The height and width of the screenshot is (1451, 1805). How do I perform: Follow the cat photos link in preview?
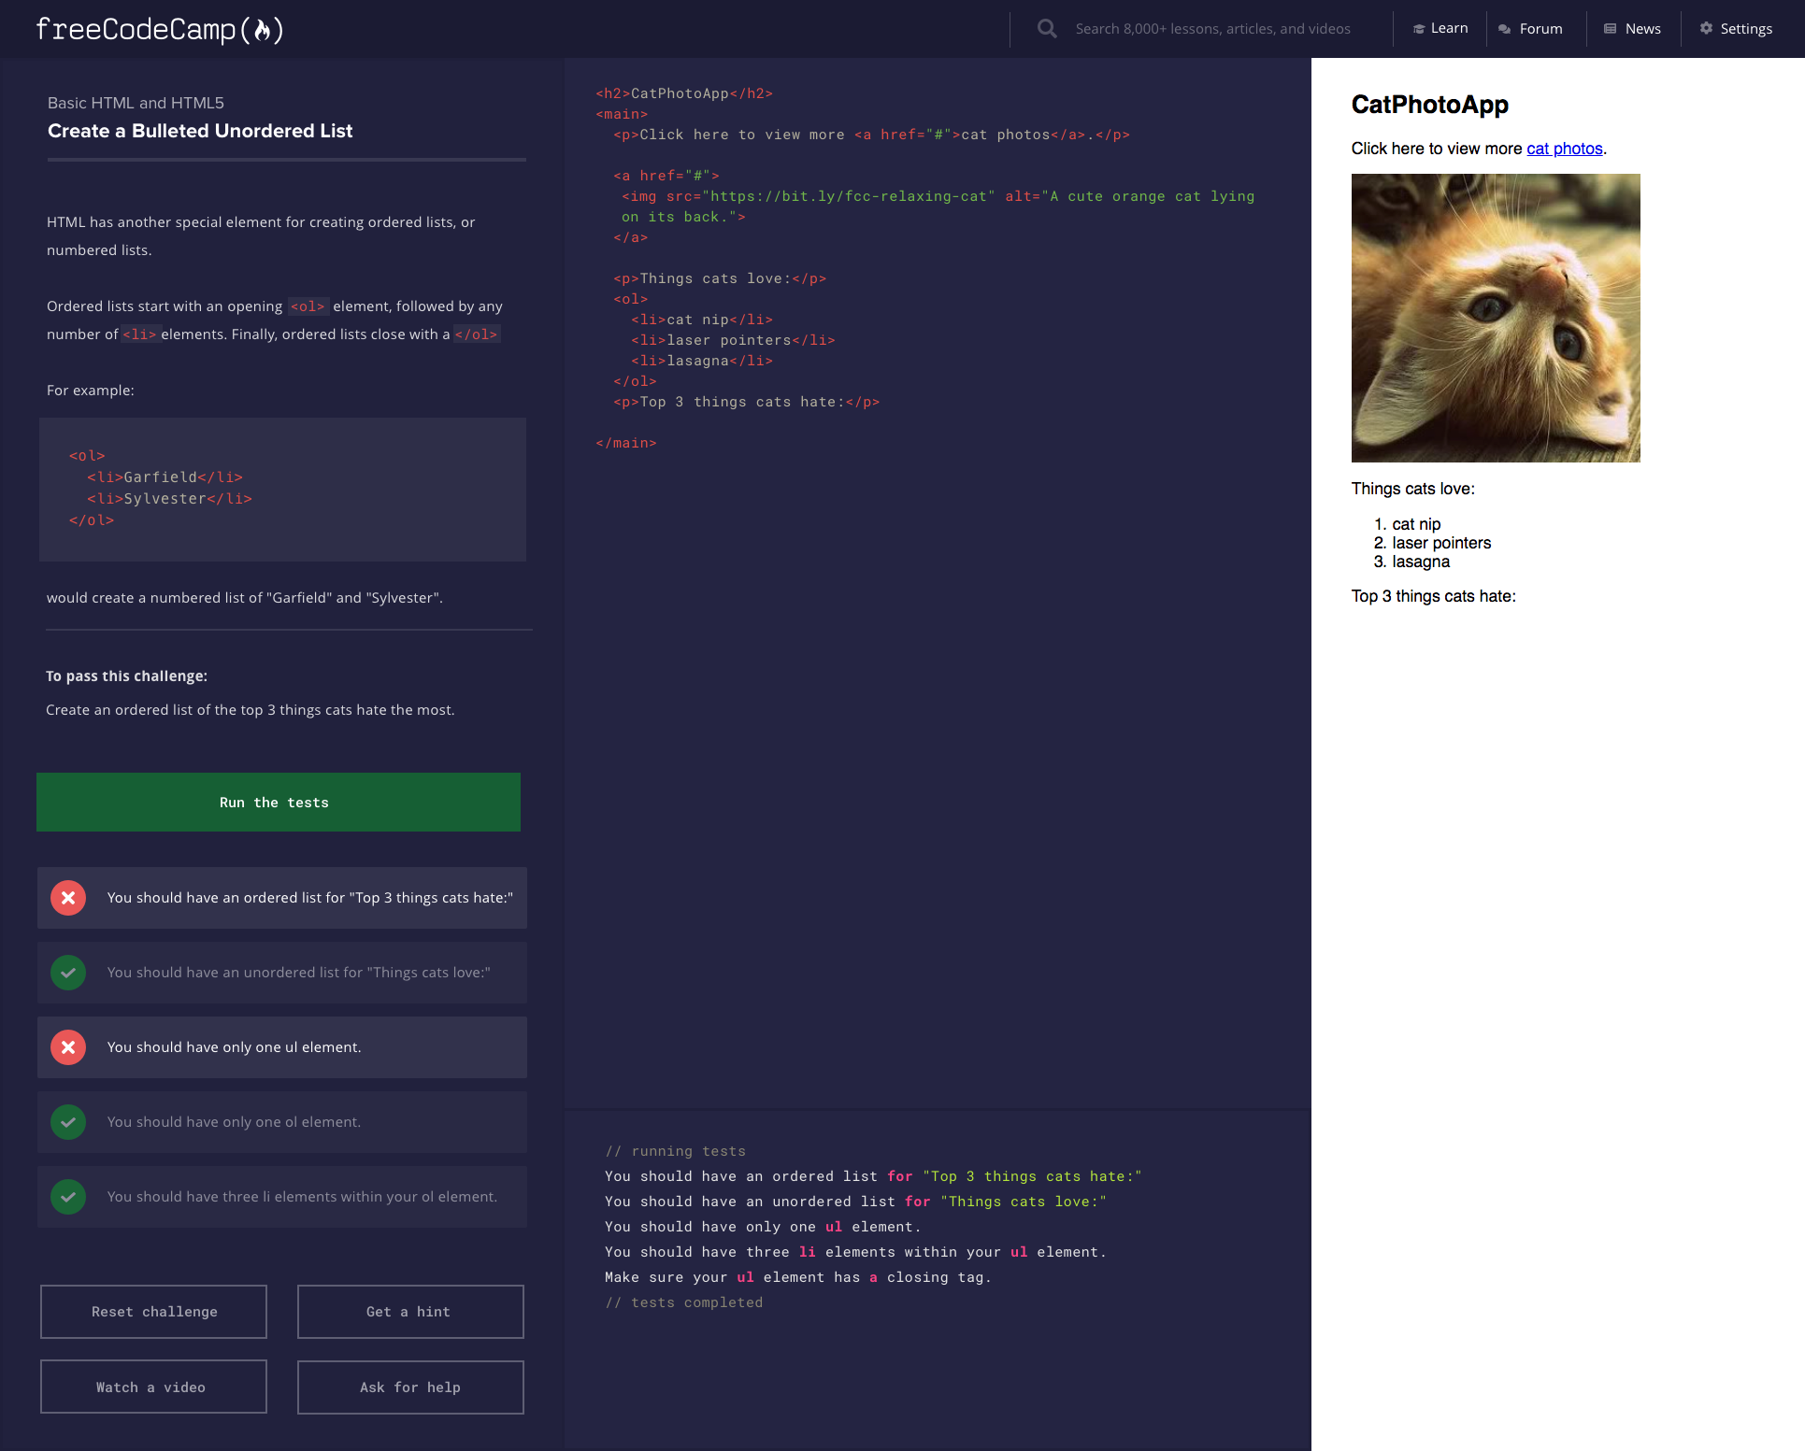click(x=1564, y=149)
